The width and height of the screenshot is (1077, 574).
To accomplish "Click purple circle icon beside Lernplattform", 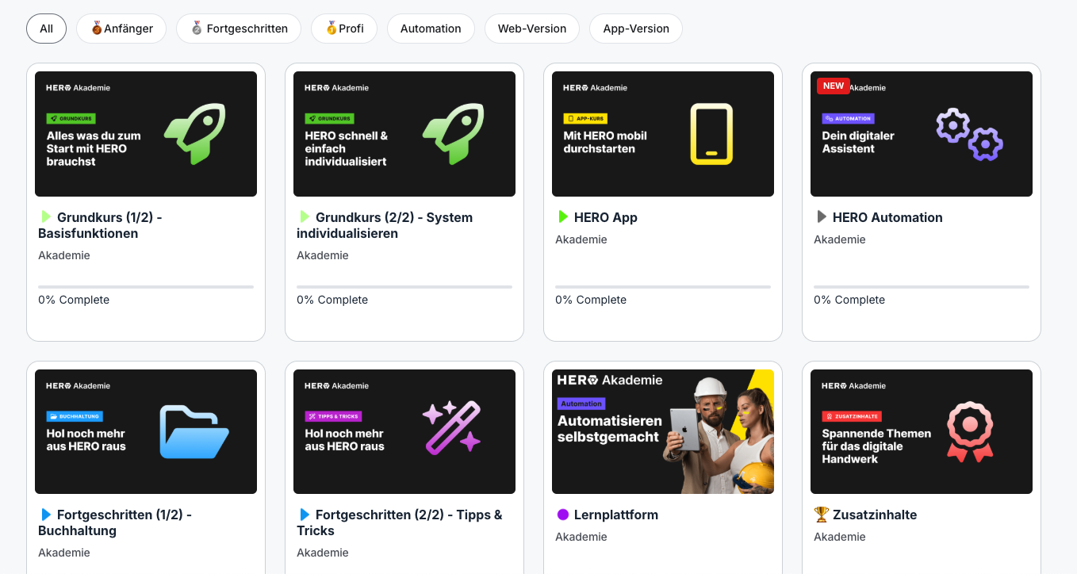I will [x=563, y=515].
